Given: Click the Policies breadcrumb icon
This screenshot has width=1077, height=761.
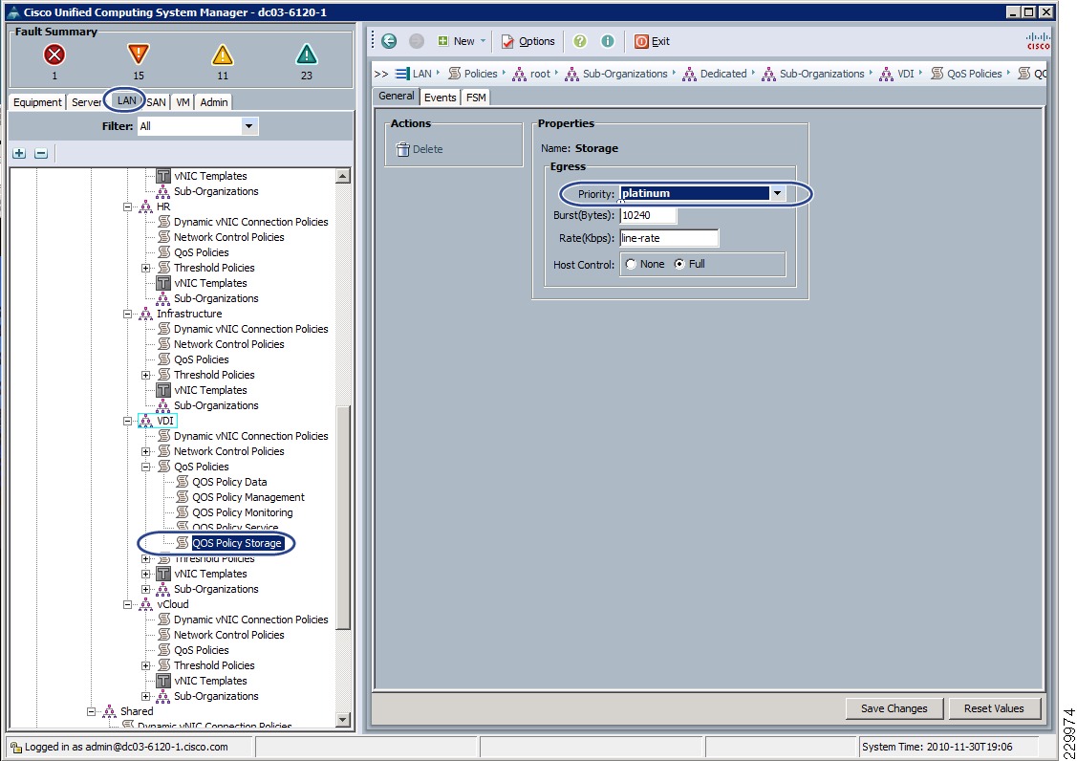Looking at the screenshot, I should coord(454,74).
